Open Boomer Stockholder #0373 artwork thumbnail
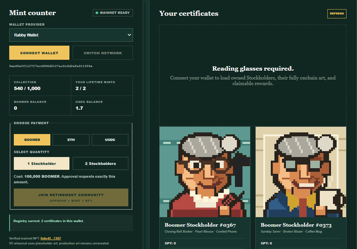357x249 pixels. 301,172
